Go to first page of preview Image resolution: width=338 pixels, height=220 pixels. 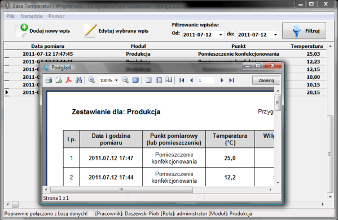click(182, 80)
